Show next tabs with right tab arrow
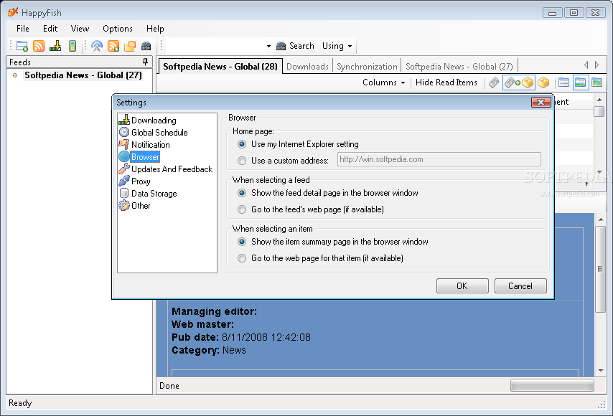The height and width of the screenshot is (416, 613). point(597,65)
